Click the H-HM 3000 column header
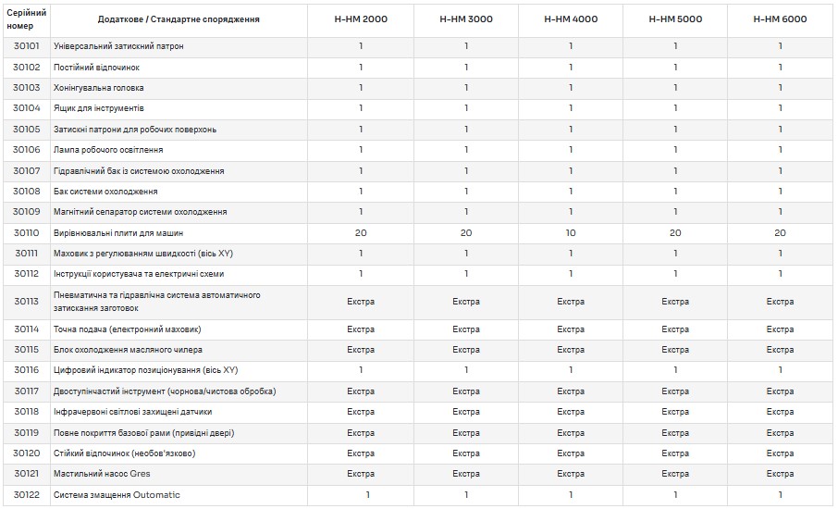 click(465, 19)
